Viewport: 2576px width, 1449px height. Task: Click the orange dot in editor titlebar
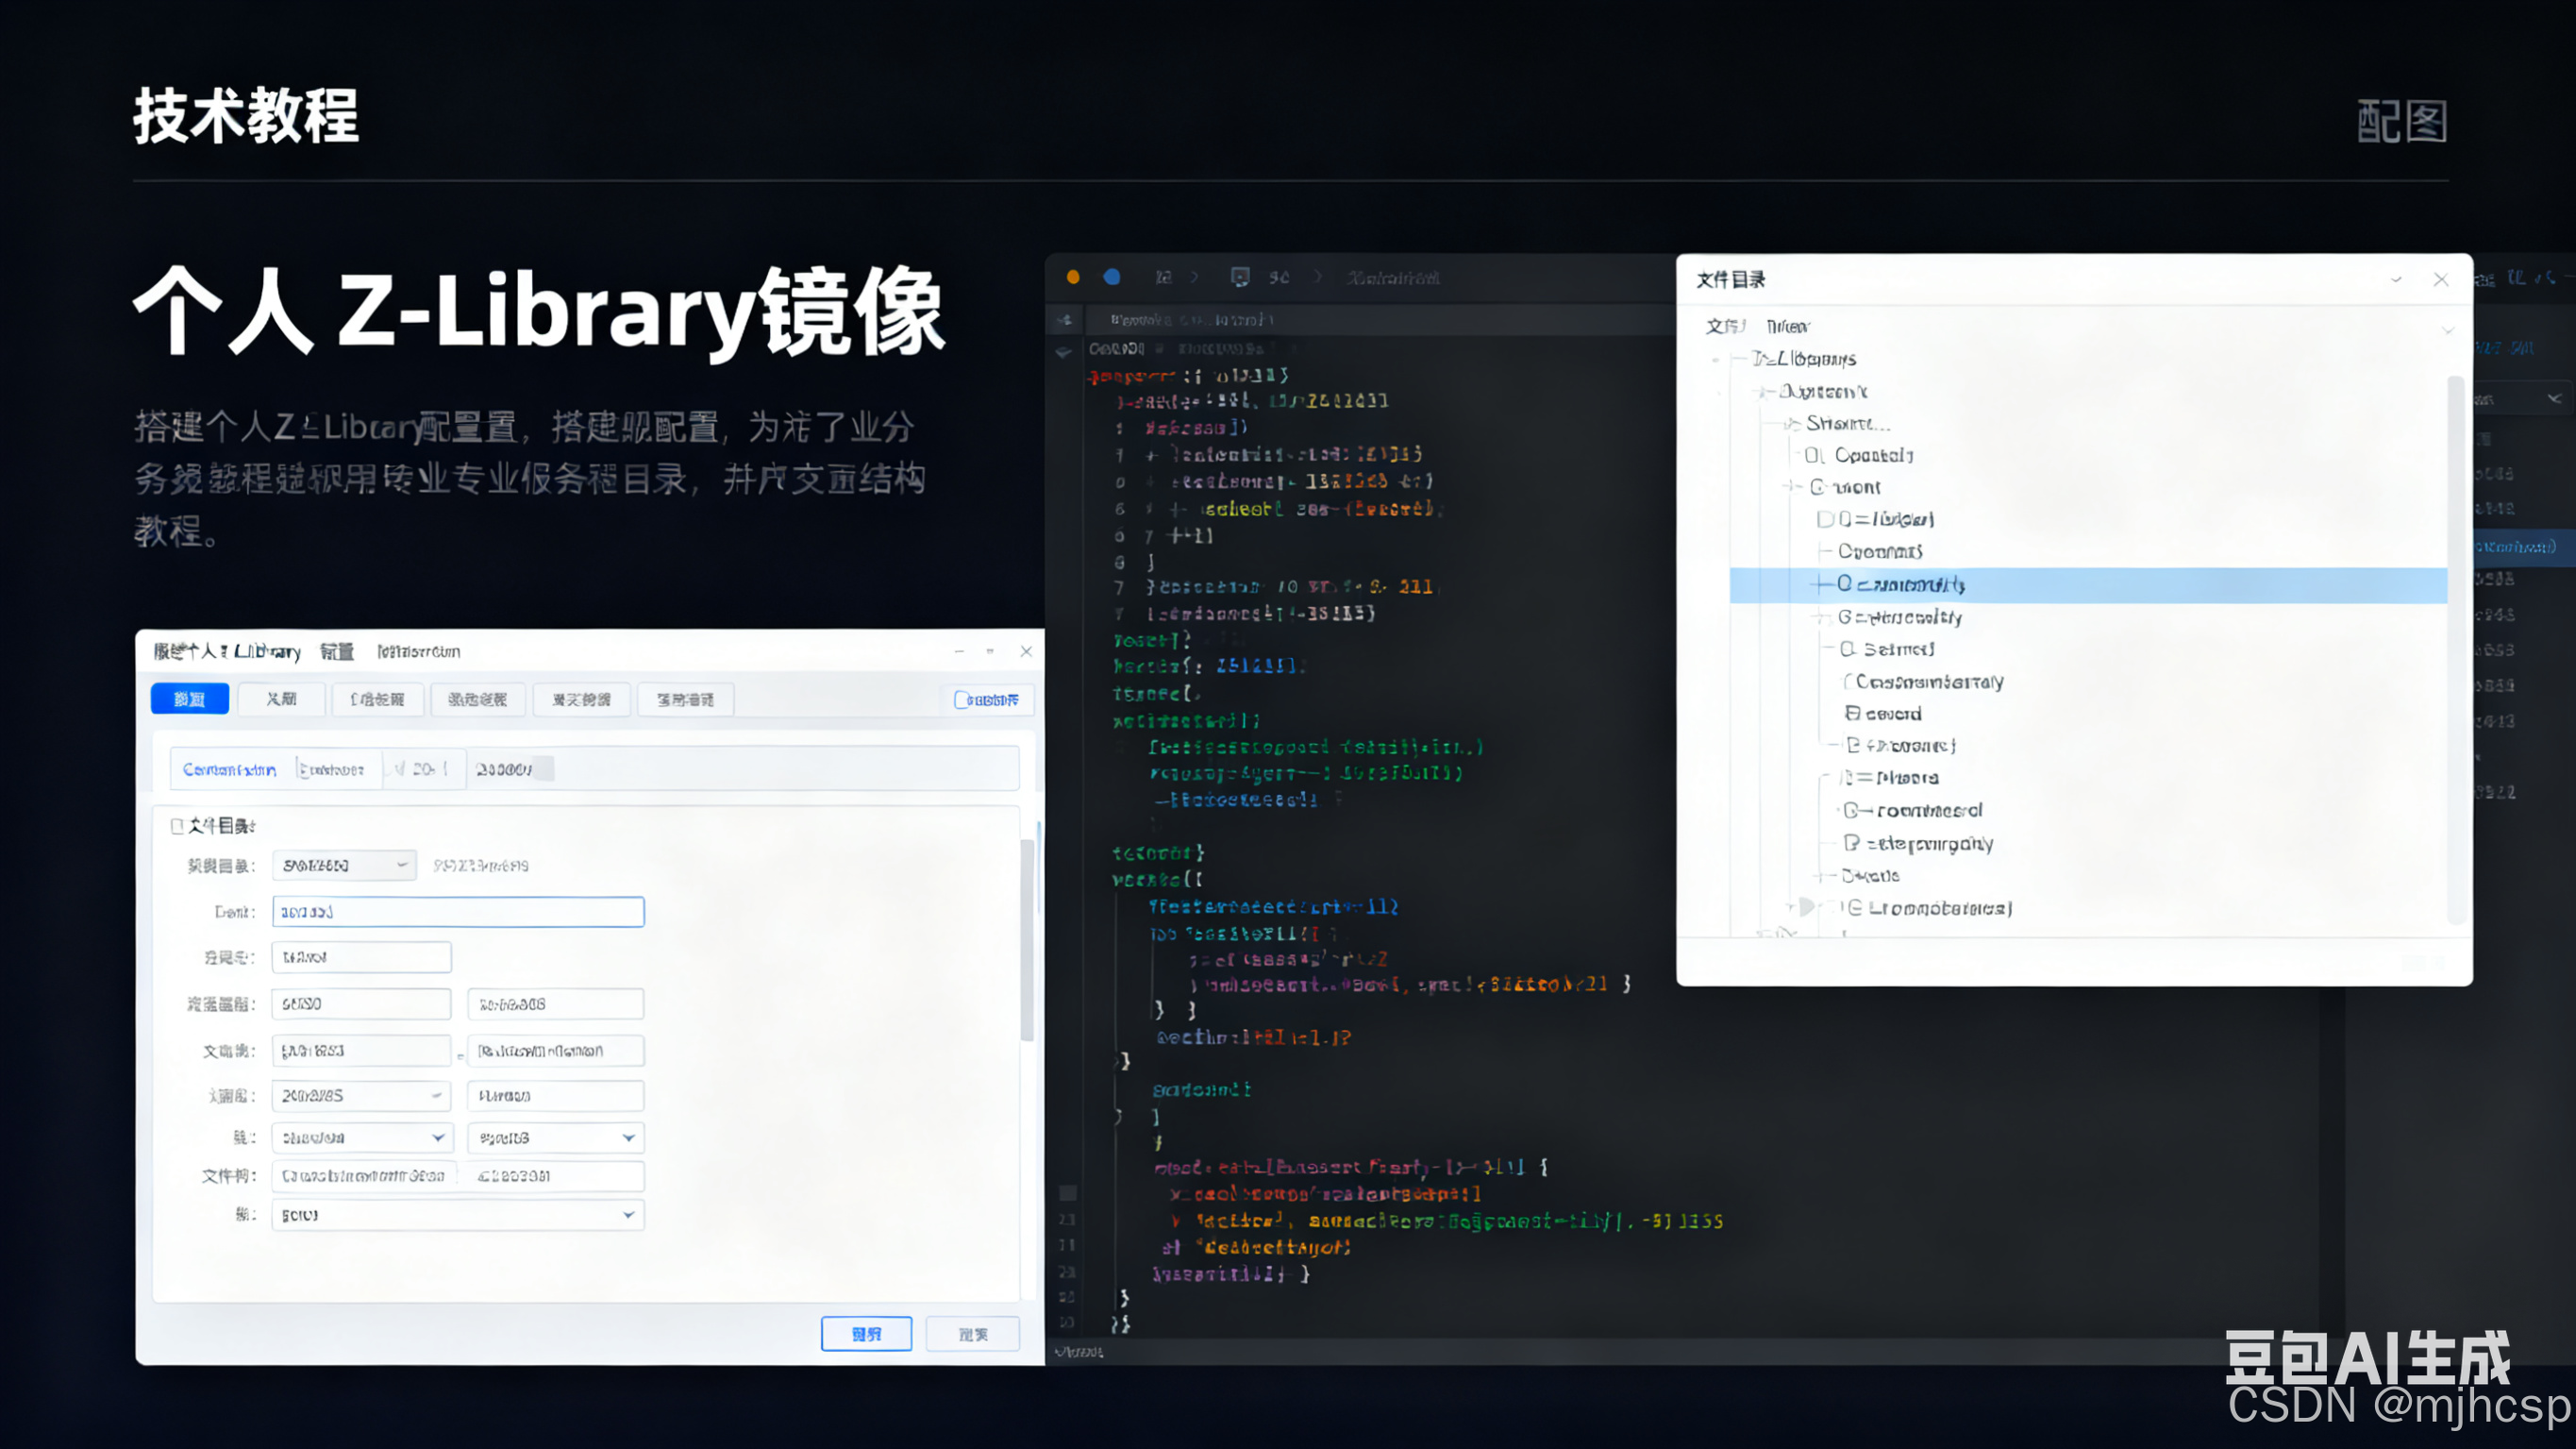coord(1073,278)
